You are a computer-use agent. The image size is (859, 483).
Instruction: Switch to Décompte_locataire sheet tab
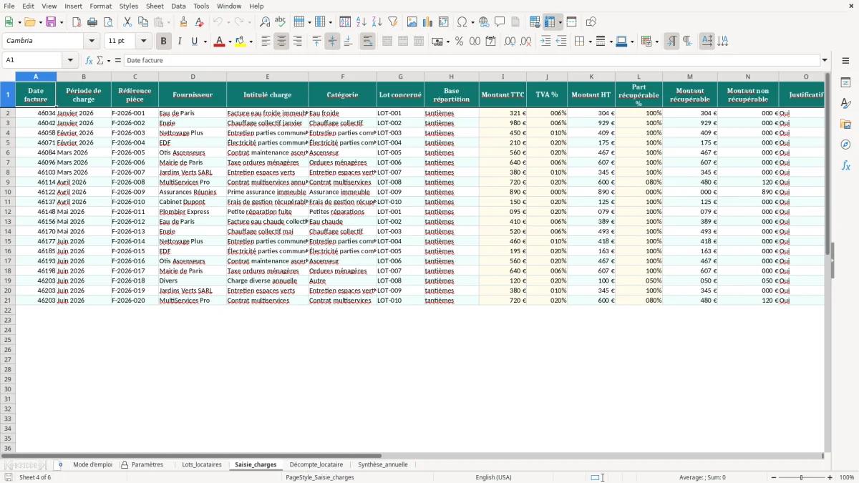tap(316, 464)
